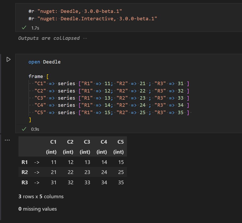
Task: Click the 0.9s execution time
Action: pyautogui.click(x=35, y=129)
